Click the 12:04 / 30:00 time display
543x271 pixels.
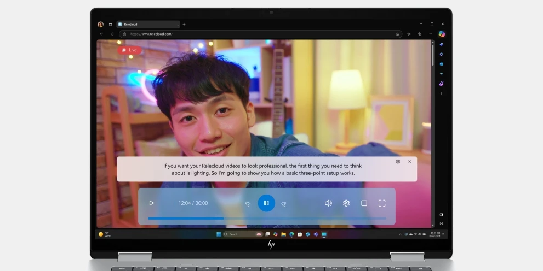tap(193, 203)
